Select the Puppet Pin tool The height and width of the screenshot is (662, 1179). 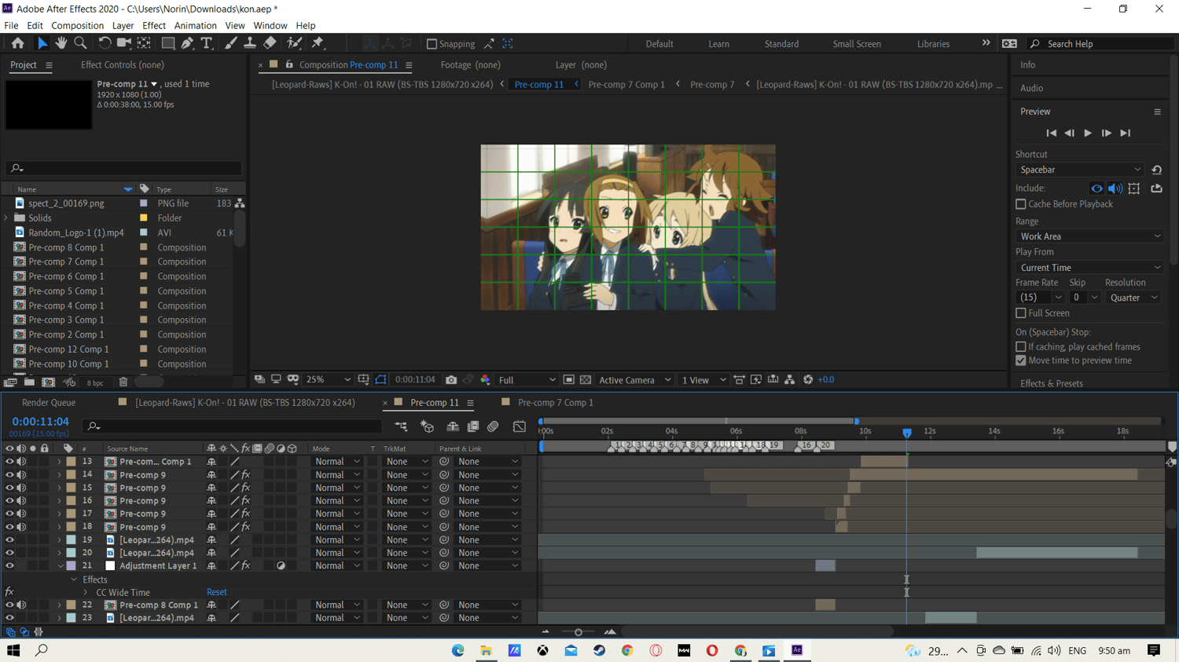pyautogui.click(x=318, y=43)
